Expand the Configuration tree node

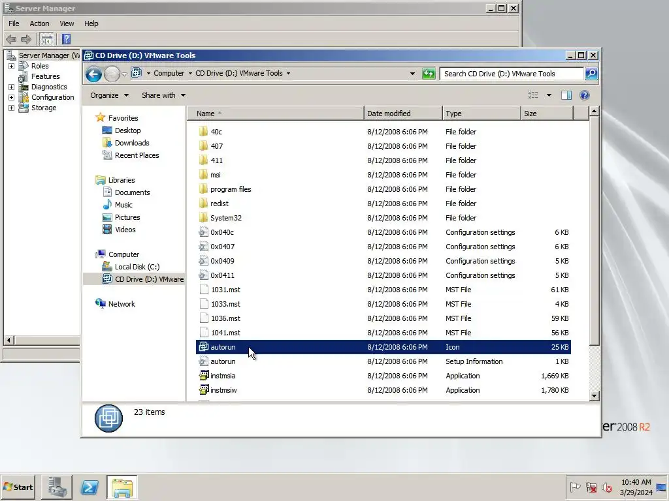click(x=12, y=97)
